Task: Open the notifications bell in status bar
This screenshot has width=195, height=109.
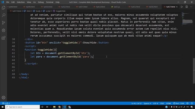Action: pos(192,103)
